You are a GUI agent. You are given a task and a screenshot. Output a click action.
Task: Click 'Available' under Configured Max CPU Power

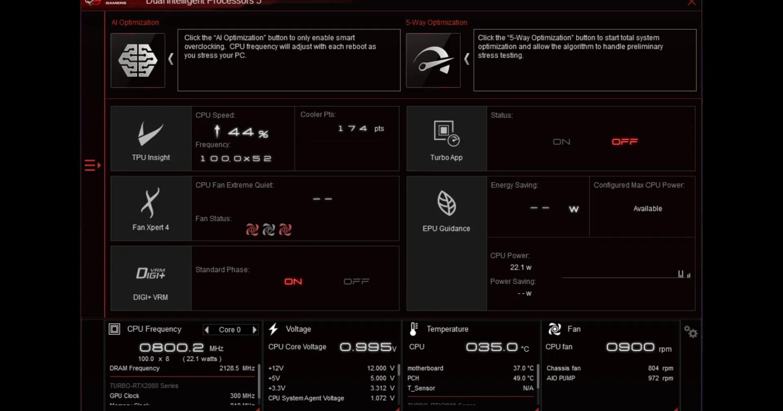(x=648, y=209)
